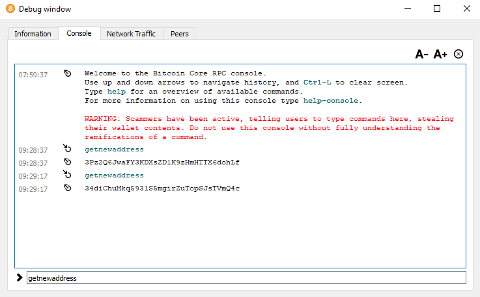Click the Bitcoin logo in title bar
This screenshot has width=480, height=297.
pyautogui.click(x=10, y=9)
